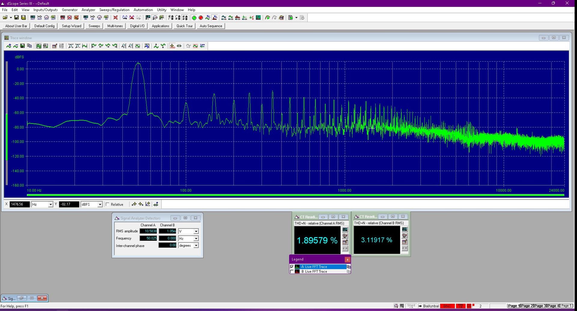Viewport: 577px width, 311px height.
Task: Click the green circle button in main toolbar
Action: [x=194, y=18]
